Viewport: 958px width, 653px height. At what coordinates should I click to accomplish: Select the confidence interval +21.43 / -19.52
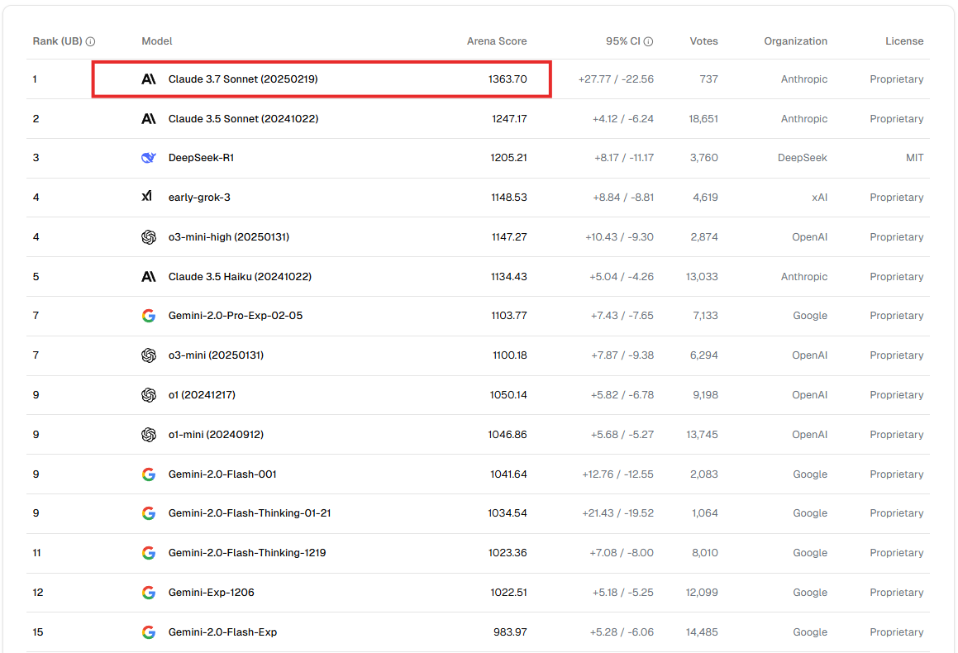pyautogui.click(x=617, y=513)
